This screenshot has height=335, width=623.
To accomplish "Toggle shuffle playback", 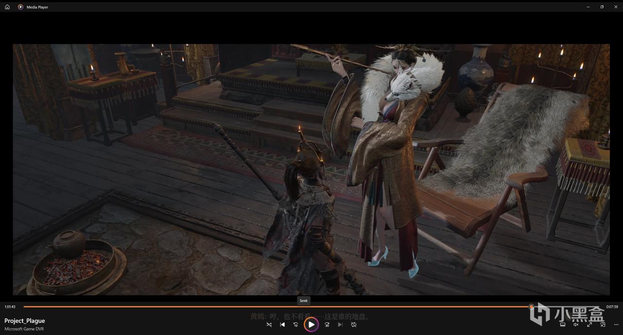I will [x=269, y=324].
